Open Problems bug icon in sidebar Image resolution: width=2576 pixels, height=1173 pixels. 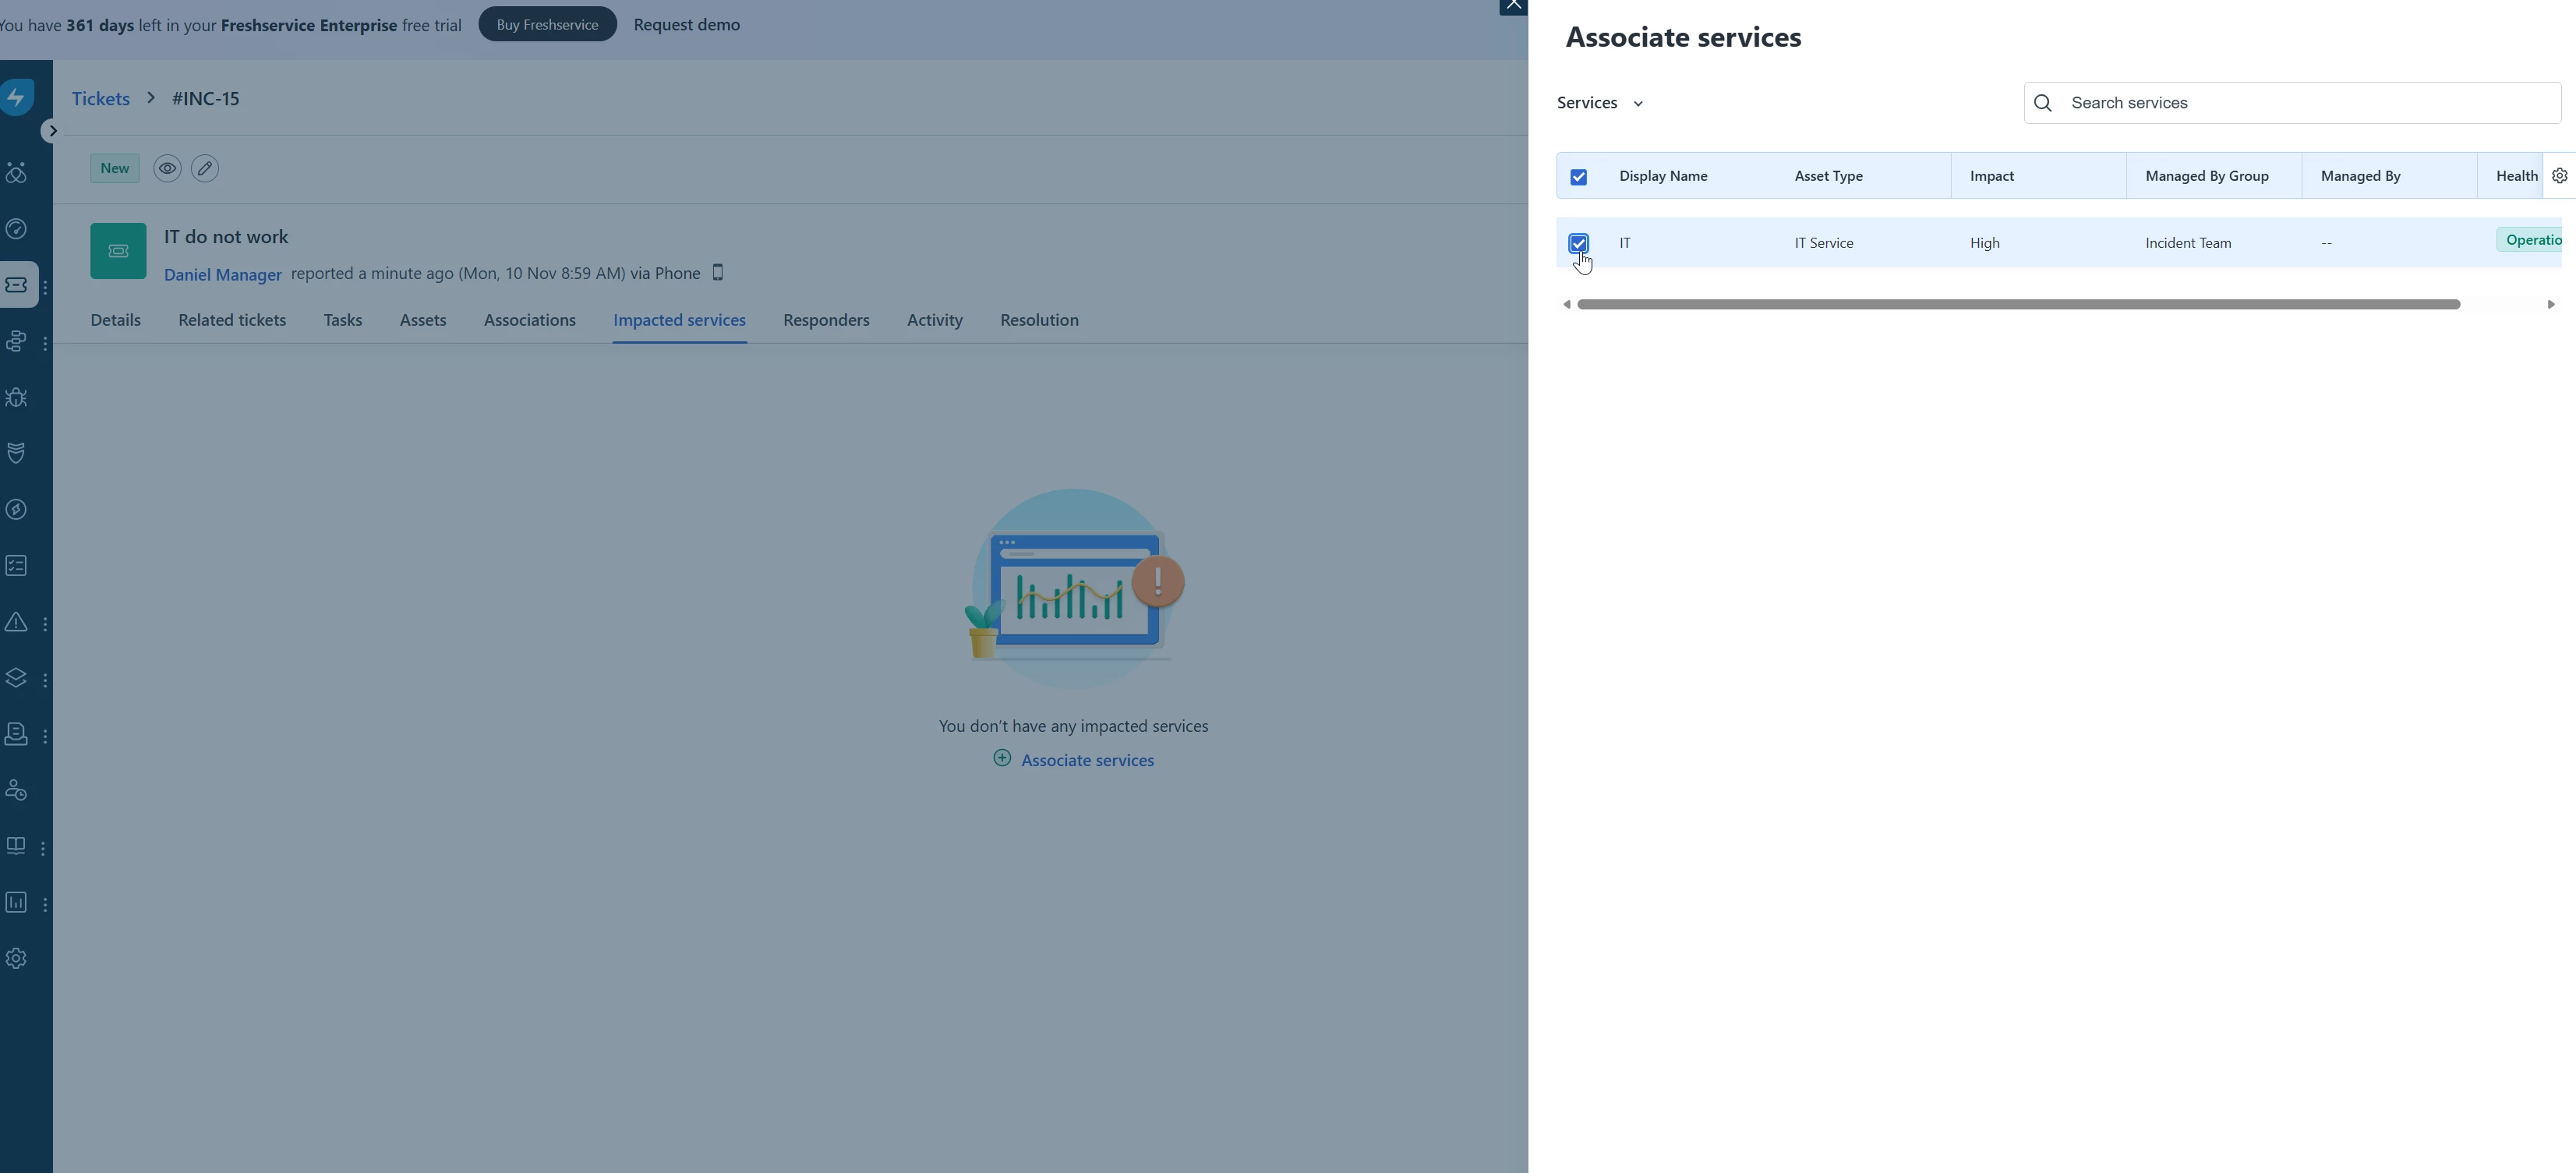coord(17,397)
